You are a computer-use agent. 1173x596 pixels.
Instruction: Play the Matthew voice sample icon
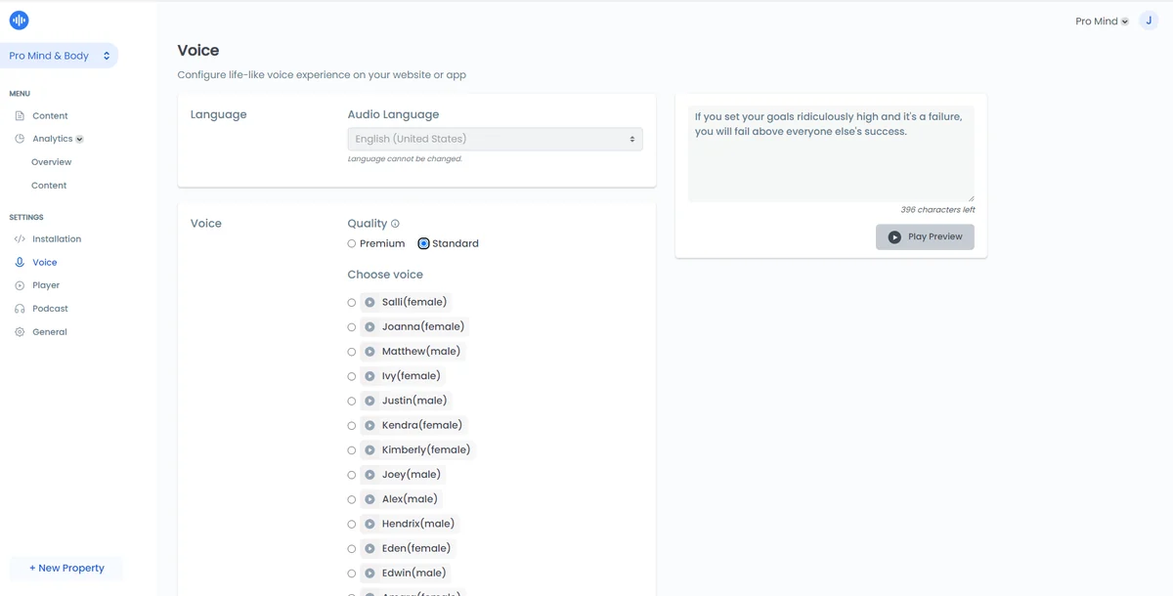click(x=369, y=352)
